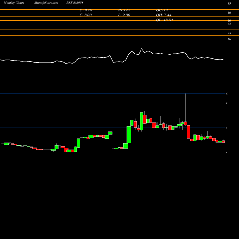Click the highest peak of the white indicator line
This screenshot has height=239, width=239.
tap(141, 49)
